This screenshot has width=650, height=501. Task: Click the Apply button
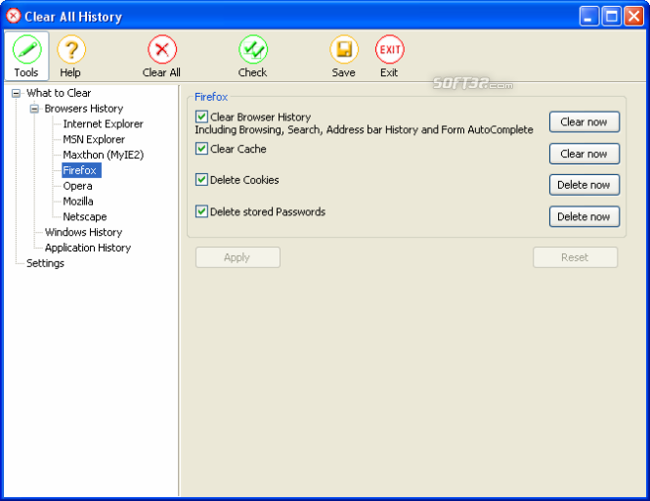(x=238, y=257)
